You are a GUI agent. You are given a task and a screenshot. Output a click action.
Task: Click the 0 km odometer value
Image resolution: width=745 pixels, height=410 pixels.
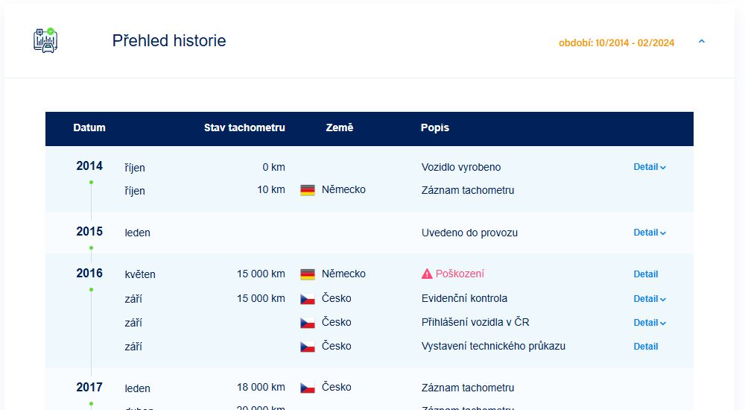click(x=273, y=167)
